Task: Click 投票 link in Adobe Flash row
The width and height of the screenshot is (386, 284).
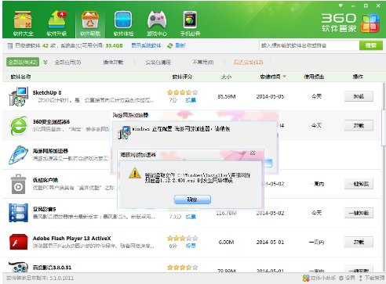Action: click(x=191, y=246)
